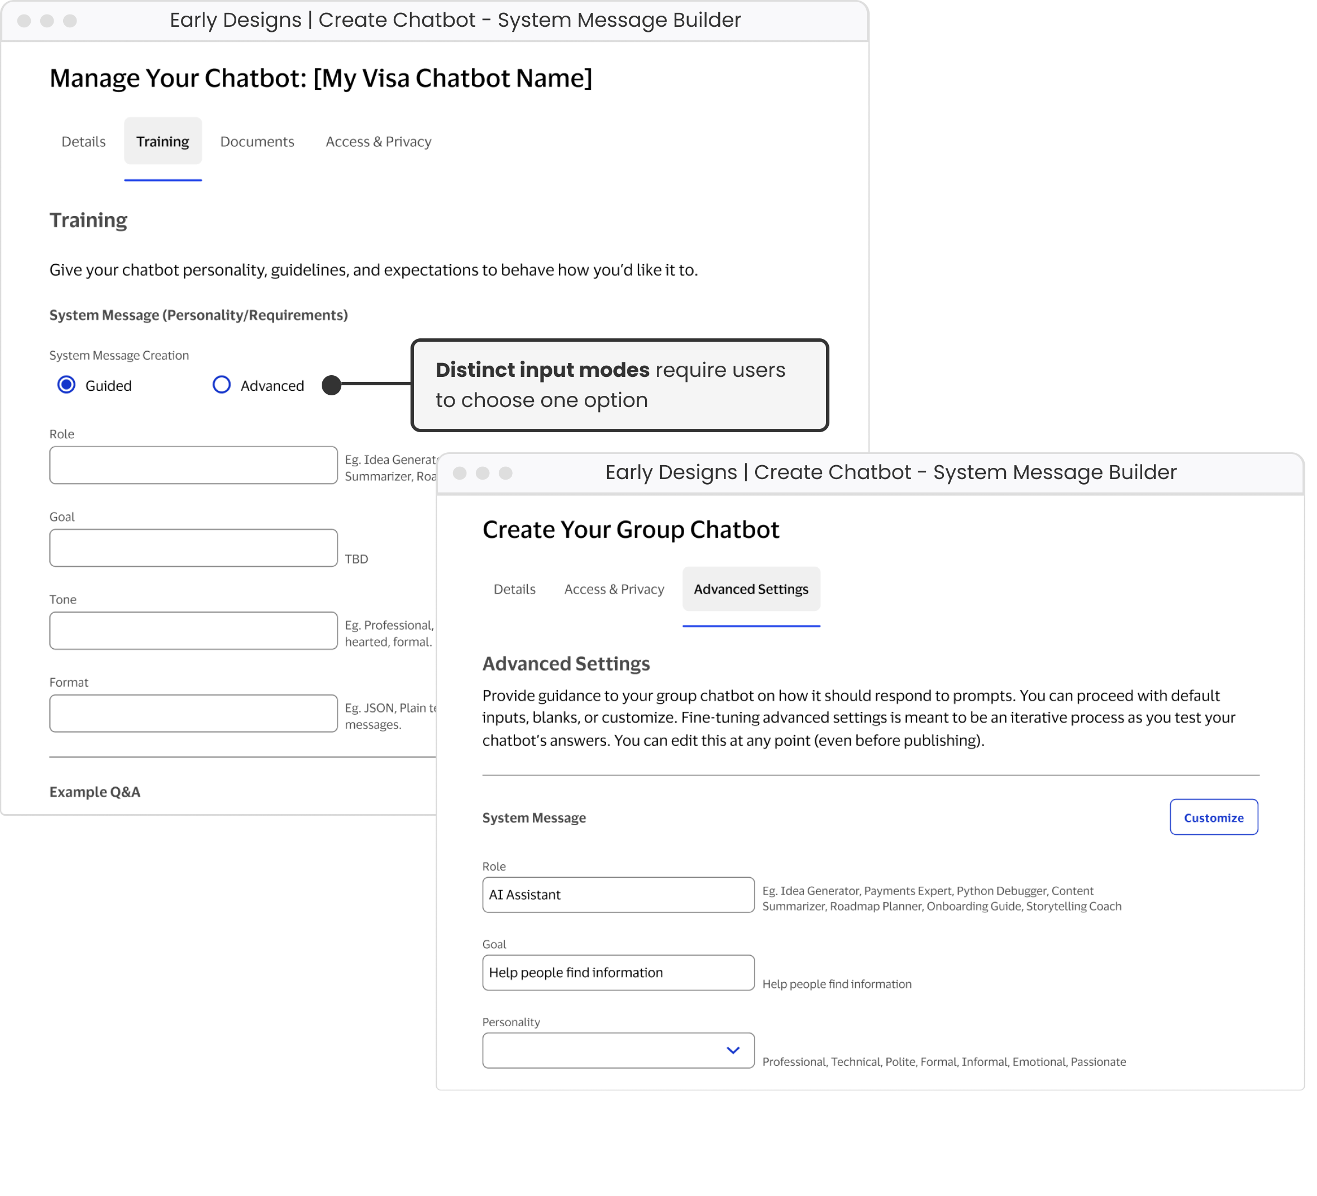
Task: Click the Format input field
Action: coord(193,713)
